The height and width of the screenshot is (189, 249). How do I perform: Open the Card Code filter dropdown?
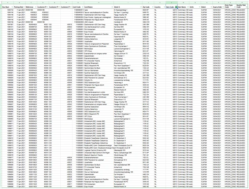[x=83, y=7]
